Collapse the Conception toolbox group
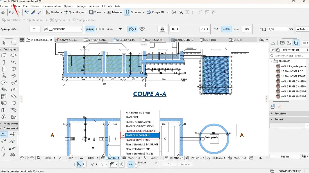 click(1, 49)
